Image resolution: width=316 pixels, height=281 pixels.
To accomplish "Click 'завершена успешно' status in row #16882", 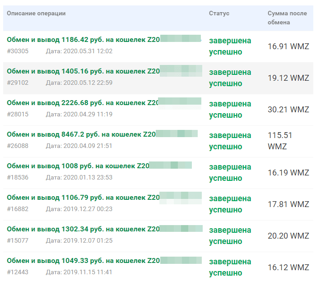I will 230,204.
